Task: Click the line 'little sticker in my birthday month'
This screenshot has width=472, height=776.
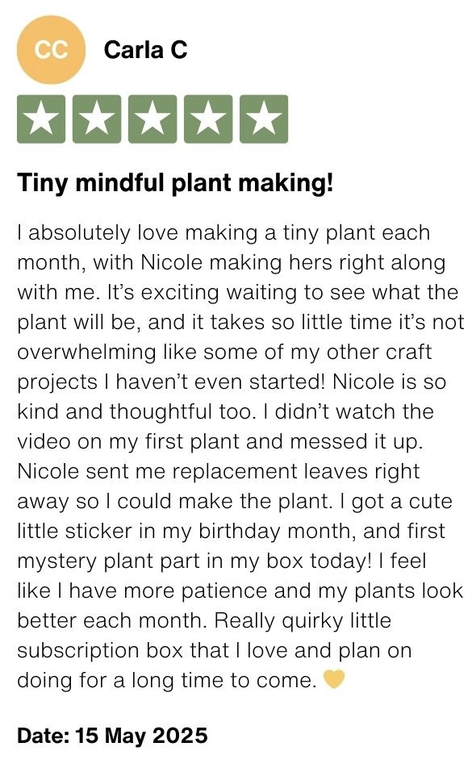Action: tap(231, 531)
